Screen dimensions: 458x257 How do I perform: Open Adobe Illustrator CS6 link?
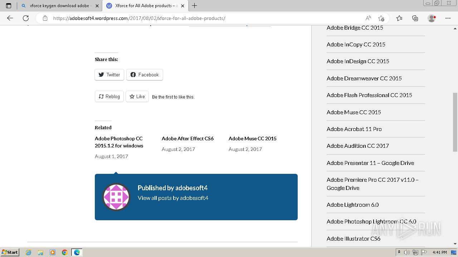(354, 238)
